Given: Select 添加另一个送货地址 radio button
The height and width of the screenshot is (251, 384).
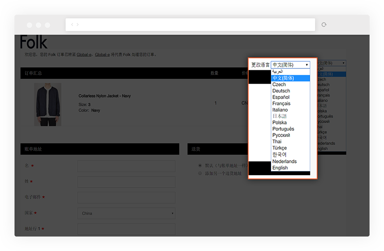Looking at the screenshot, I should 200,173.
